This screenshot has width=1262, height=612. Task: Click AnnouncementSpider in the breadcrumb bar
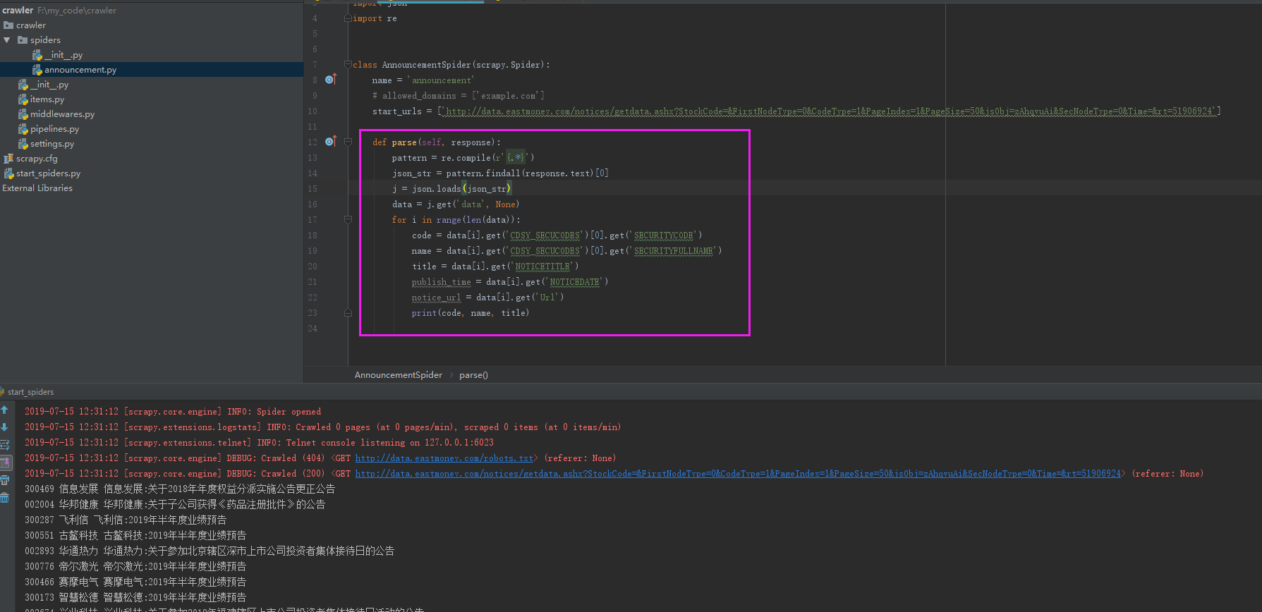tap(399, 375)
